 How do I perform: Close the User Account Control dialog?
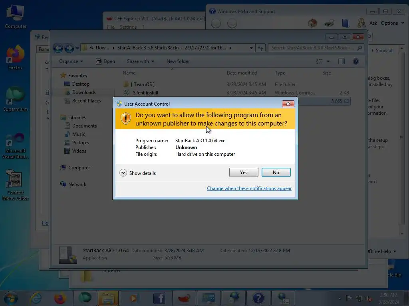pyautogui.click(x=288, y=104)
